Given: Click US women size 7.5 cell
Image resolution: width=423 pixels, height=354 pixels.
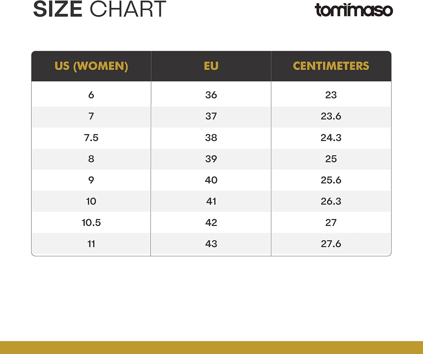Looking at the screenshot, I should click(91, 138).
